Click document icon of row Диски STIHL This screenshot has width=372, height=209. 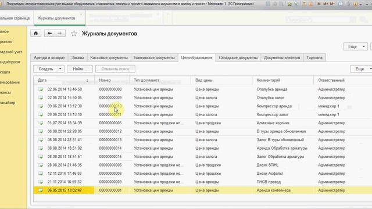tap(41, 165)
